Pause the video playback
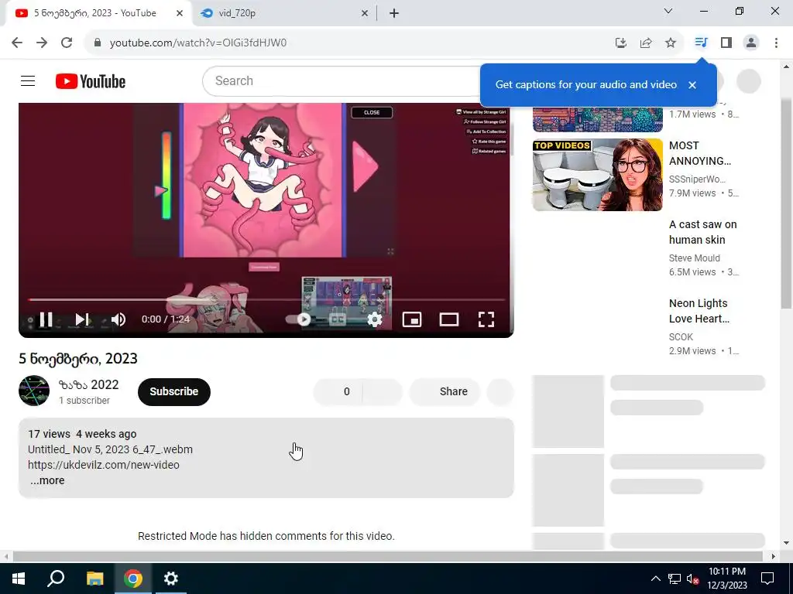Screen dimensions: 793x594 click(x=46, y=319)
